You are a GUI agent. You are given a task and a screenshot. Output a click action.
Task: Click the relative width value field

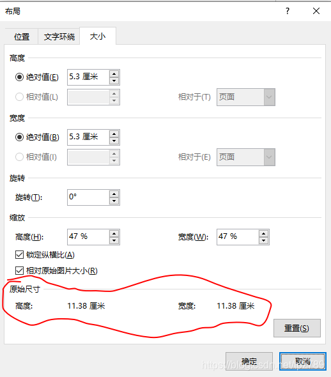(x=88, y=157)
